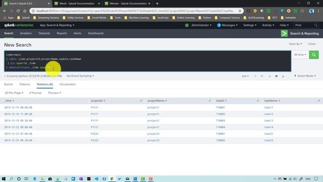323x182 pixels.
Task: Open the Chrome three-dot menu
Action: tap(318, 11)
